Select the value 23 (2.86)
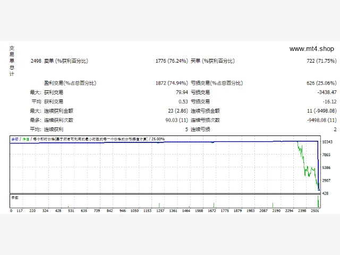Viewport: 340px width, 255px height. (x=178, y=111)
